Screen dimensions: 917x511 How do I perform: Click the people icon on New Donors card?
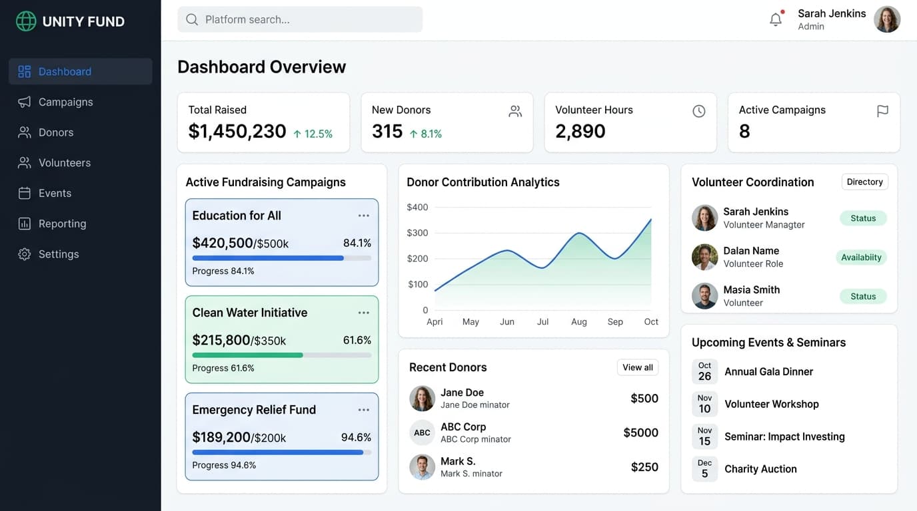pos(515,111)
